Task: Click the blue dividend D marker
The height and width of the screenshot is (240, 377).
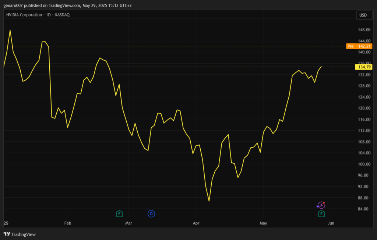Action: 151,213
